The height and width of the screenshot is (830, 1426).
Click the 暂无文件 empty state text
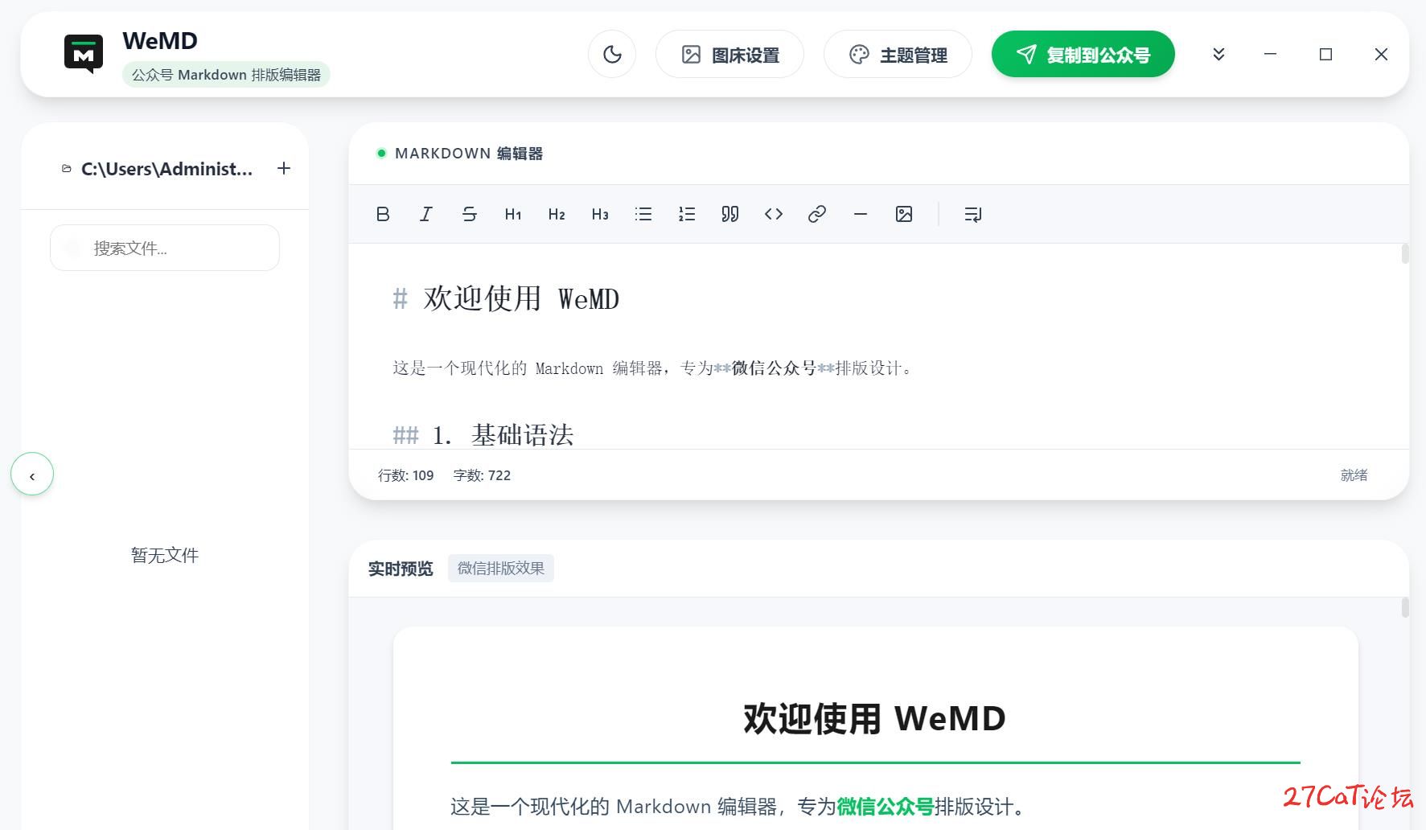165,555
